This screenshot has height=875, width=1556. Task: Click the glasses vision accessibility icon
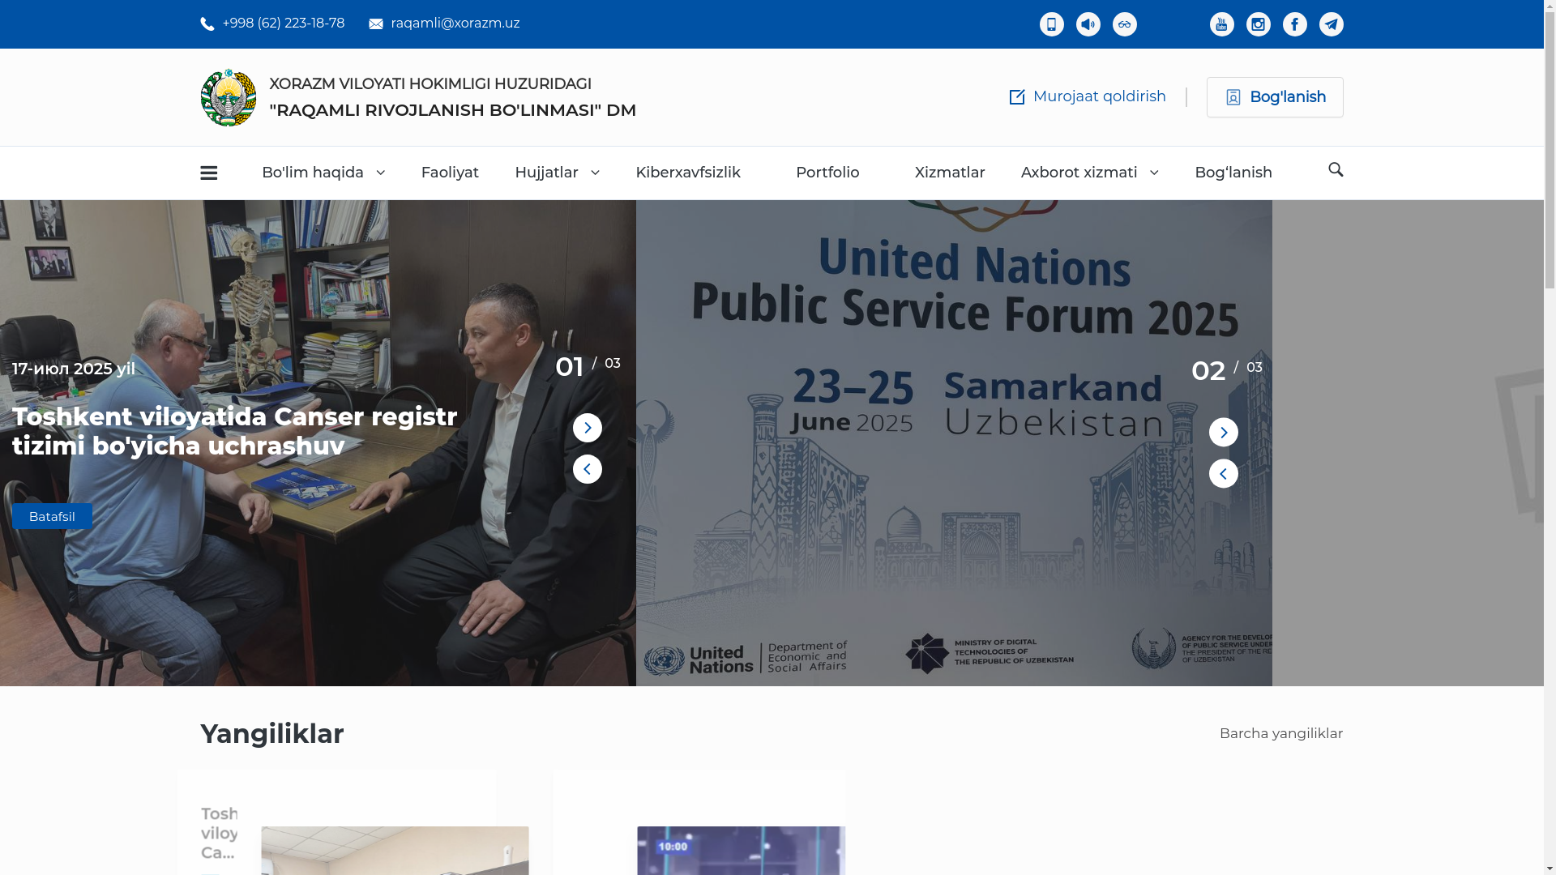[x=1124, y=24]
